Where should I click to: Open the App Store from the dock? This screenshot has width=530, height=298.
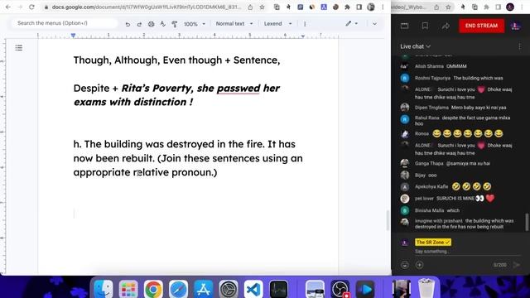click(x=204, y=289)
